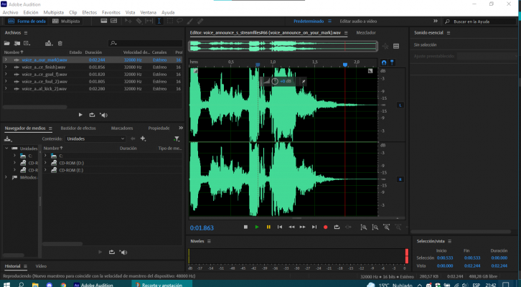
Task: Click the Rewind transport button
Action: click(x=291, y=227)
